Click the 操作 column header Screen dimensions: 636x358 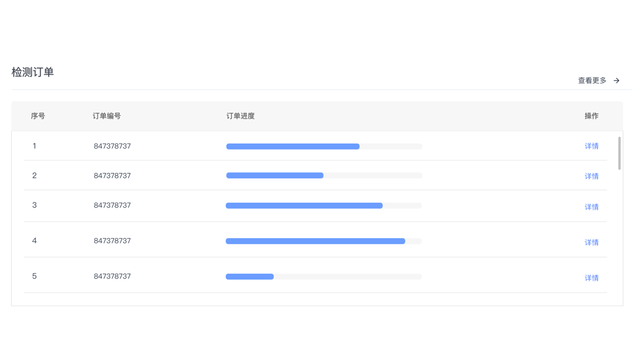pos(591,116)
